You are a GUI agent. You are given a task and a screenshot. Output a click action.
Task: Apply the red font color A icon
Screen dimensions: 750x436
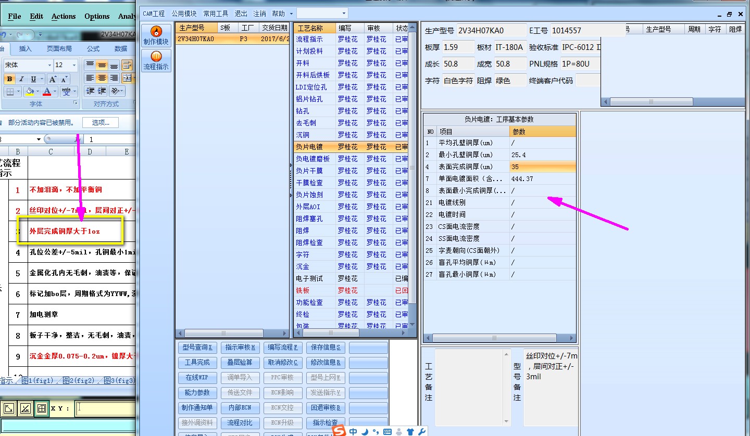47,92
